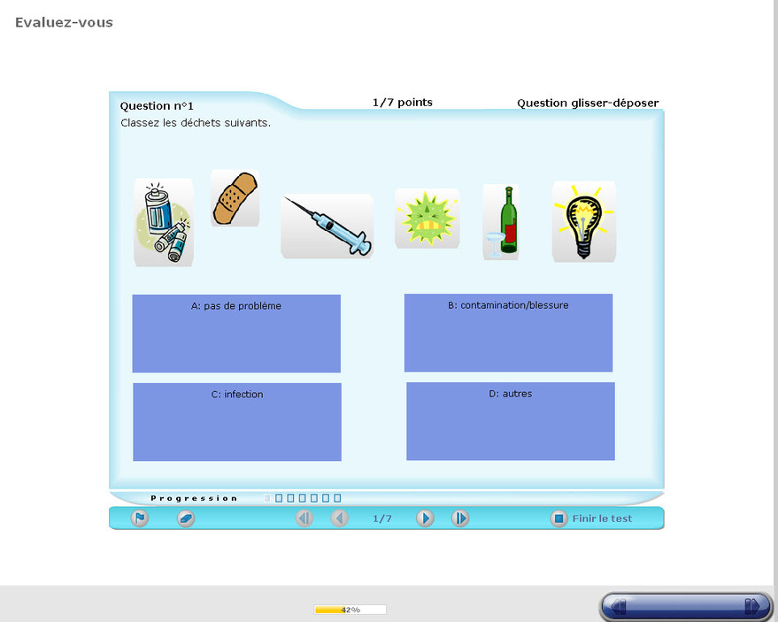Viewport: 778px width, 622px height.
Task: Click the eraser icon to reset answers
Action: click(186, 518)
